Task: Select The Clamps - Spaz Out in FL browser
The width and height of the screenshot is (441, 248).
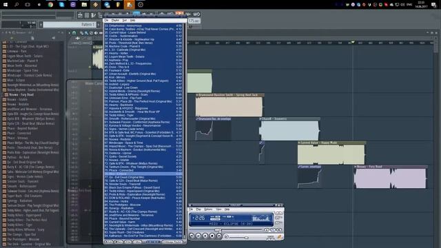Action: (x=21, y=234)
